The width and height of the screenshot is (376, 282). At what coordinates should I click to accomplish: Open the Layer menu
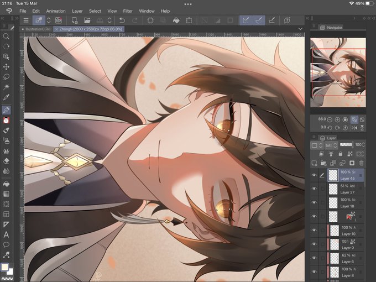tap(77, 11)
